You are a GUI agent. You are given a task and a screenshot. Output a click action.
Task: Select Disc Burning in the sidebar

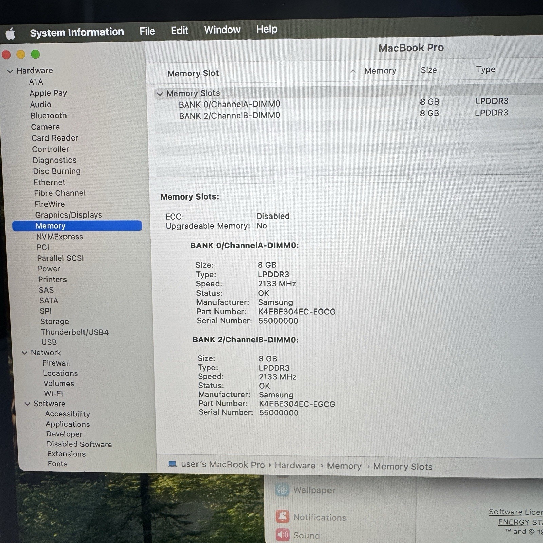coord(57,171)
